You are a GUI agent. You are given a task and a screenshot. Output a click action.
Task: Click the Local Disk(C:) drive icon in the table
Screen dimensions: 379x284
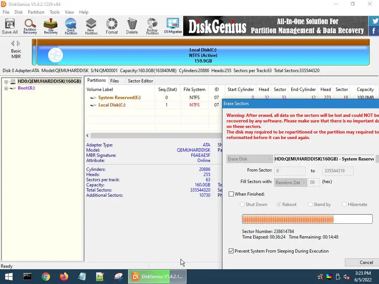coord(93,105)
